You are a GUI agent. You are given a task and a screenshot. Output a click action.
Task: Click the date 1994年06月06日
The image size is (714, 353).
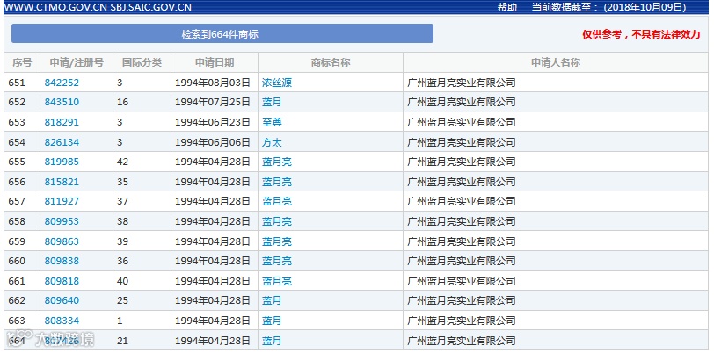pyautogui.click(x=213, y=142)
